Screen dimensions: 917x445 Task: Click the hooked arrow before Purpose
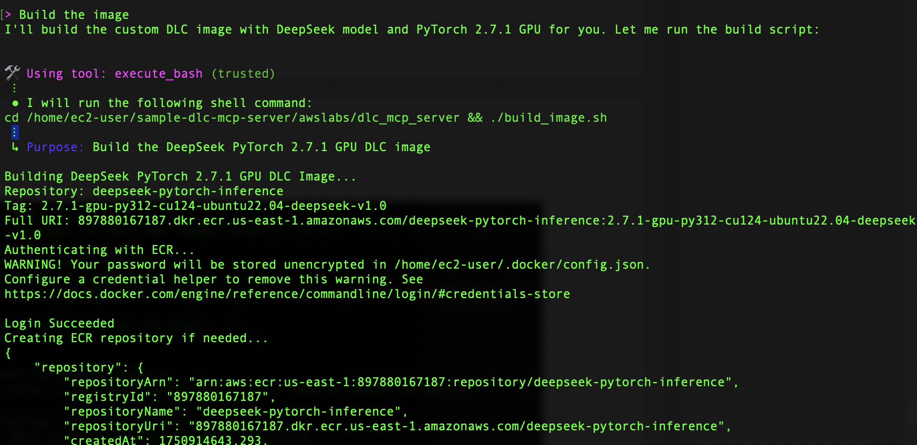point(15,147)
